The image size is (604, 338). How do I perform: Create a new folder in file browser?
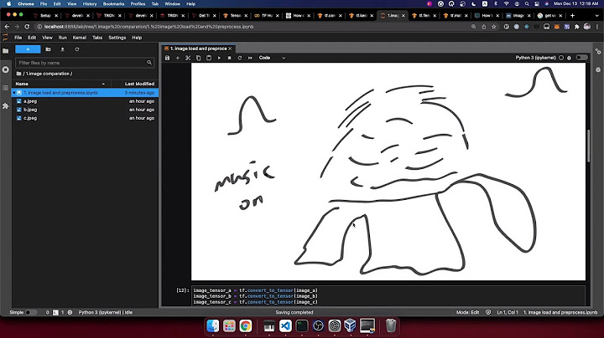click(48, 49)
